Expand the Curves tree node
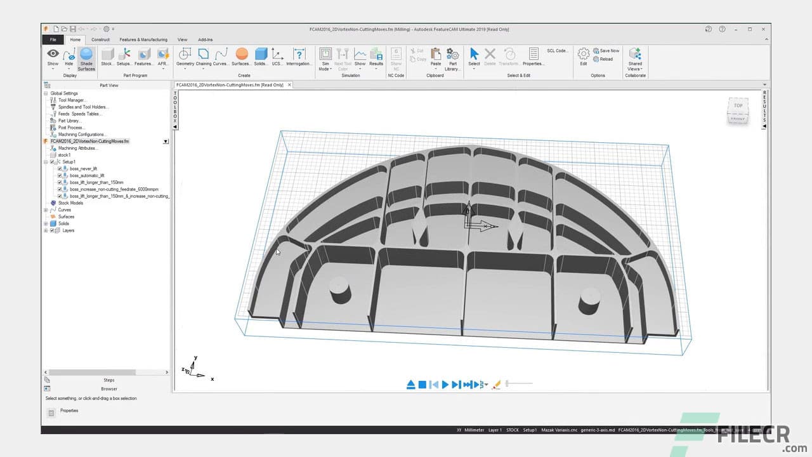 click(x=45, y=210)
